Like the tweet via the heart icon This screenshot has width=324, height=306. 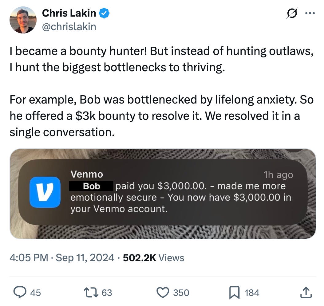[x=163, y=292]
